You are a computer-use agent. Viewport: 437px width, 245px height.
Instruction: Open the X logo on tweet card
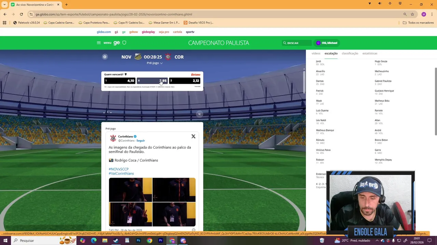pos(193,136)
